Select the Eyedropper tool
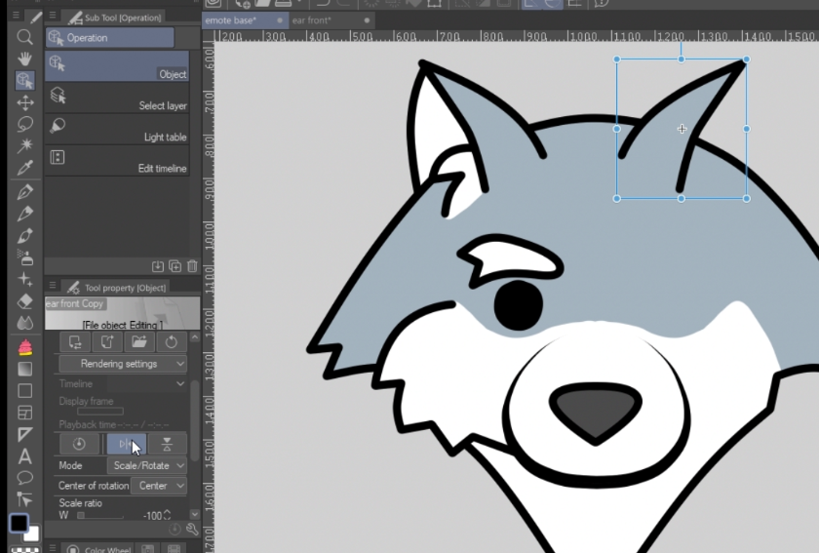This screenshot has height=553, width=819. point(25,168)
